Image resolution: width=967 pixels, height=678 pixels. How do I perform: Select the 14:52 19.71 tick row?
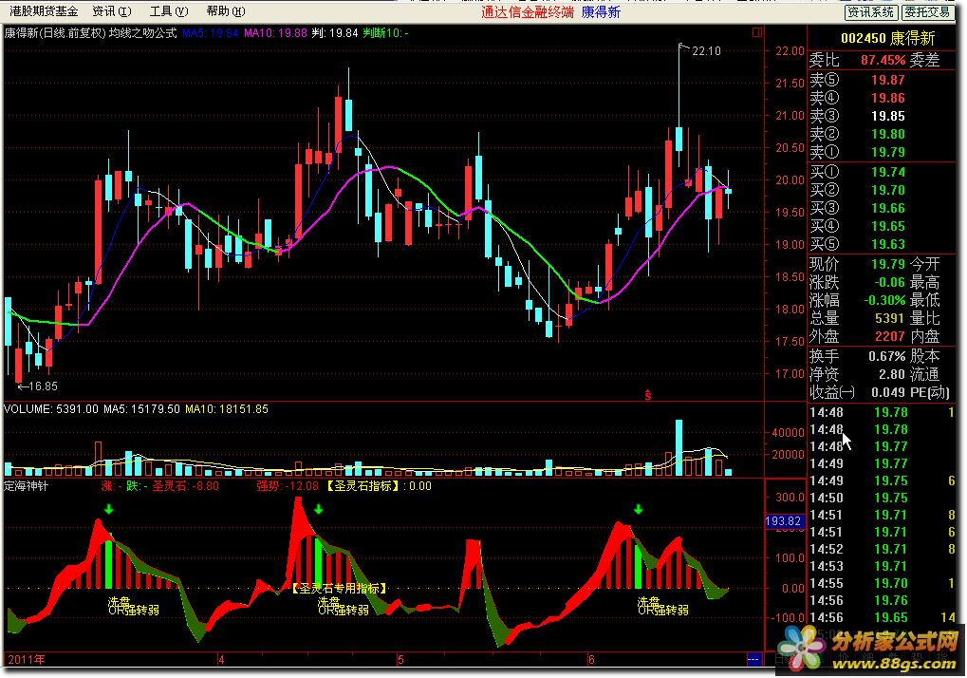[x=882, y=549]
